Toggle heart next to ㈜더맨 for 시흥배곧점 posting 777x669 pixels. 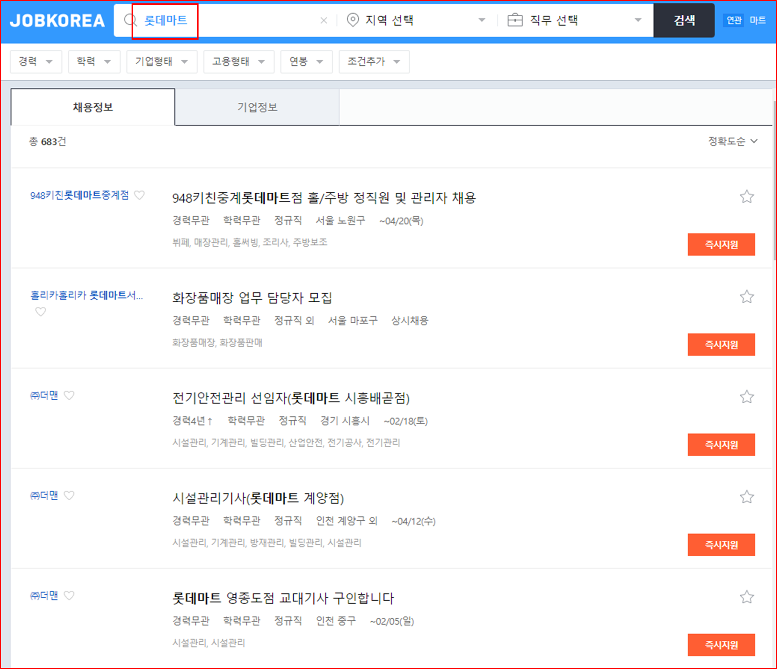coord(69,395)
